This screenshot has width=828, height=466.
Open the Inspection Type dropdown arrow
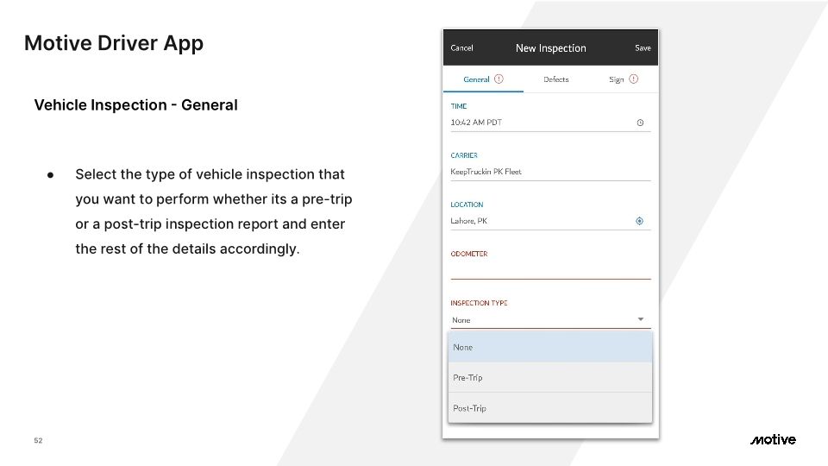click(641, 319)
